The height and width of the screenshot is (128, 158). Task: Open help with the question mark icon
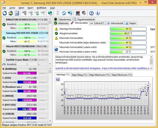92,13
